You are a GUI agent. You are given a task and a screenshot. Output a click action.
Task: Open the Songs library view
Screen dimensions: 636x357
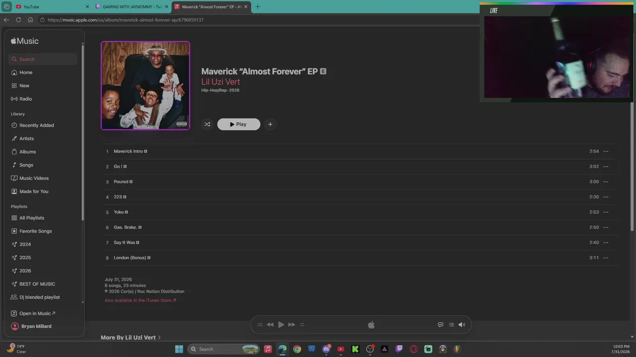click(x=26, y=165)
